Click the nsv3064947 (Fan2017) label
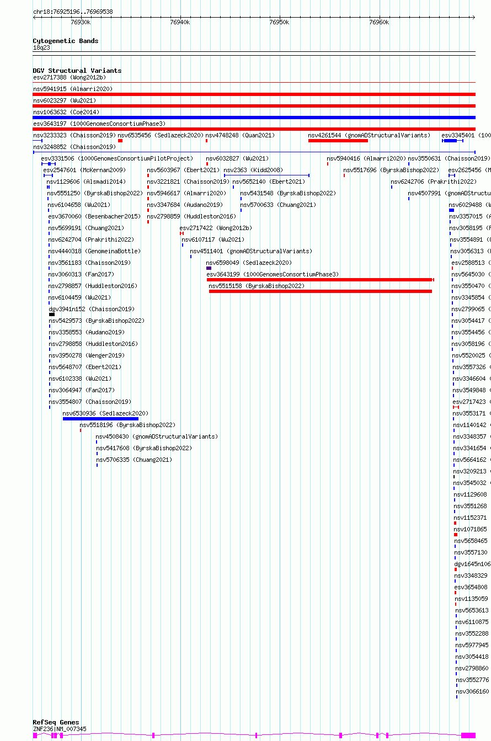 coord(82,390)
